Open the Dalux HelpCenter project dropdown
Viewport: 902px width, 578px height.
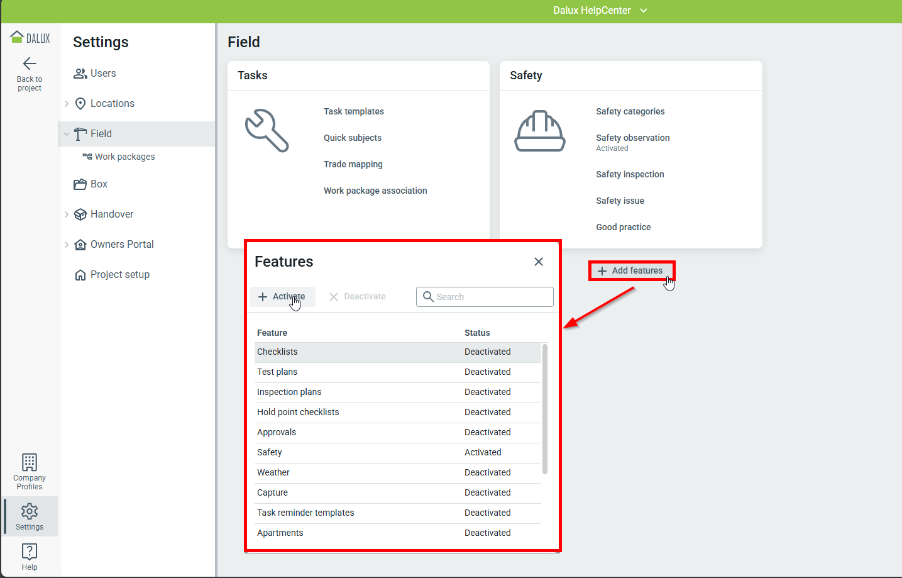click(600, 11)
